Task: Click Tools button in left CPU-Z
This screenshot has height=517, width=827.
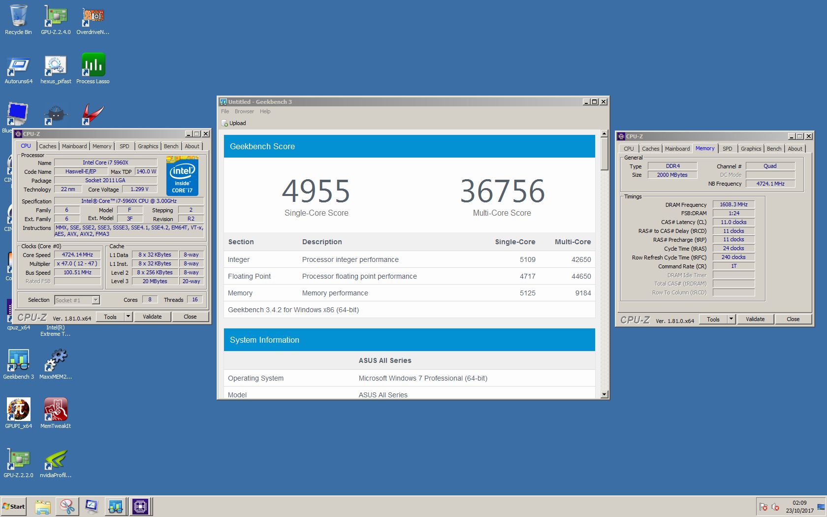Action: coord(110,317)
